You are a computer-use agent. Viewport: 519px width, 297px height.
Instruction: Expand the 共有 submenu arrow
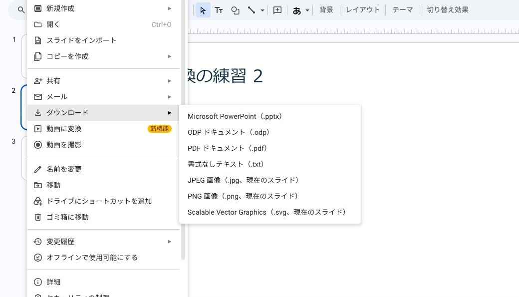170,81
